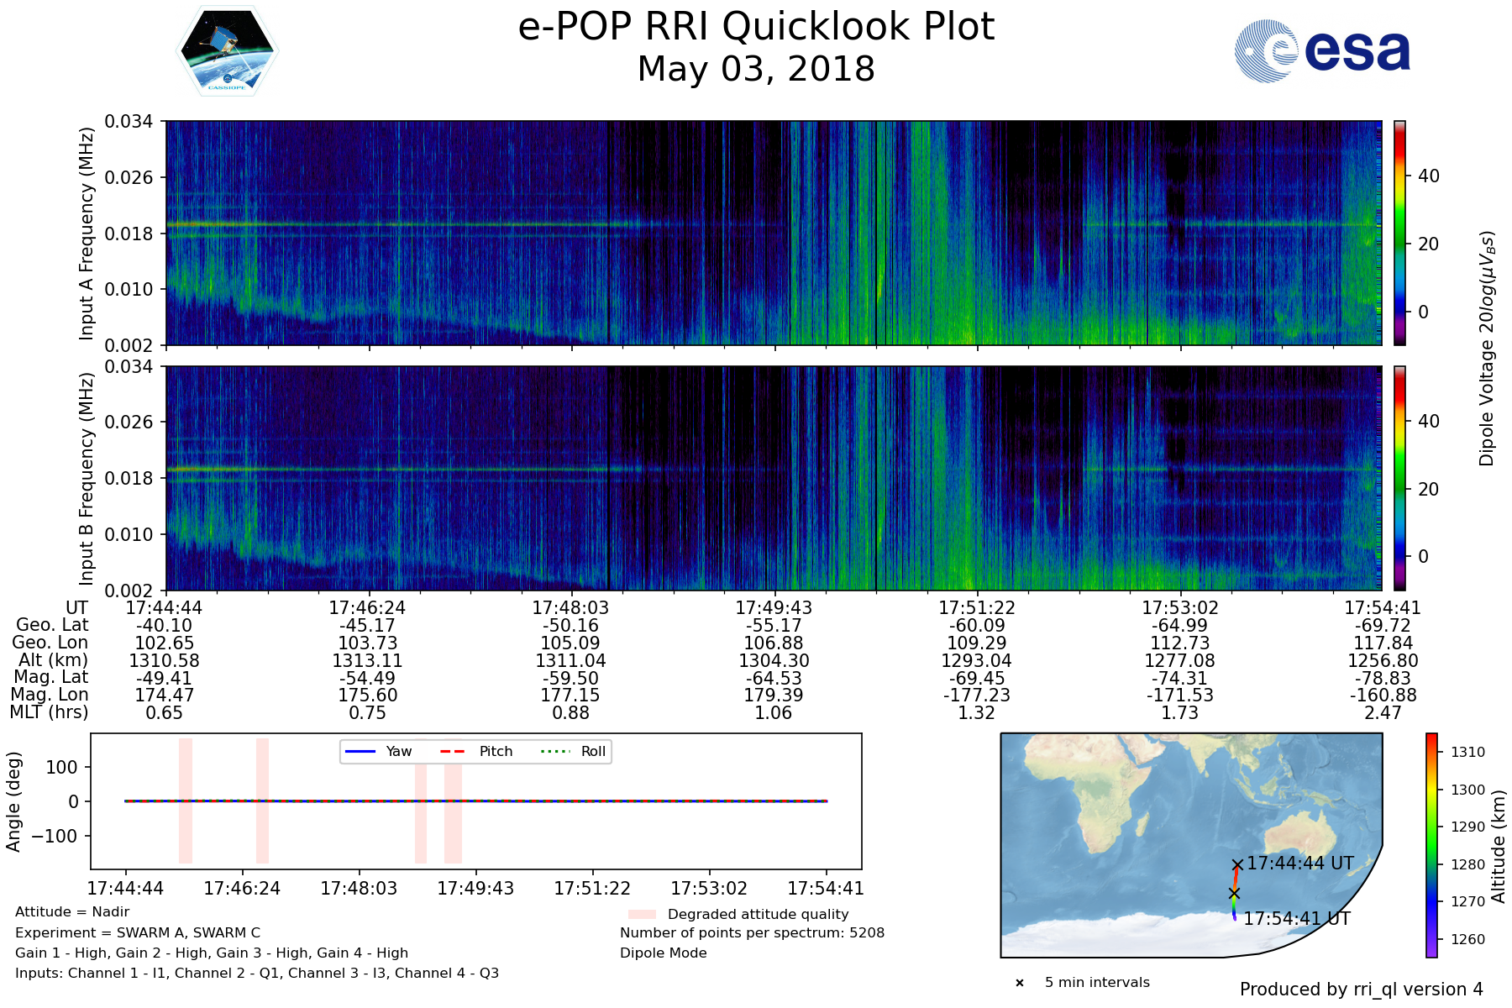Click the Yaw blue line legend entry
Screen dimensions: 1512x1008
click(x=377, y=751)
